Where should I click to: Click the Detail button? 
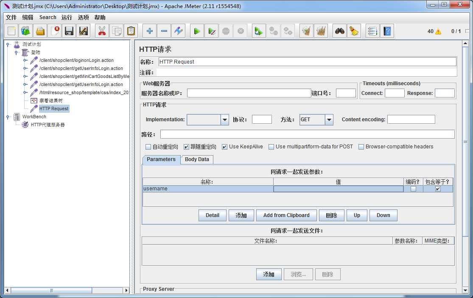coord(213,215)
